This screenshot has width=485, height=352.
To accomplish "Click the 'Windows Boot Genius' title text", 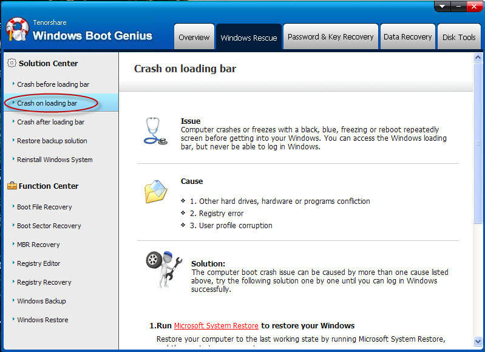I will [x=92, y=36].
